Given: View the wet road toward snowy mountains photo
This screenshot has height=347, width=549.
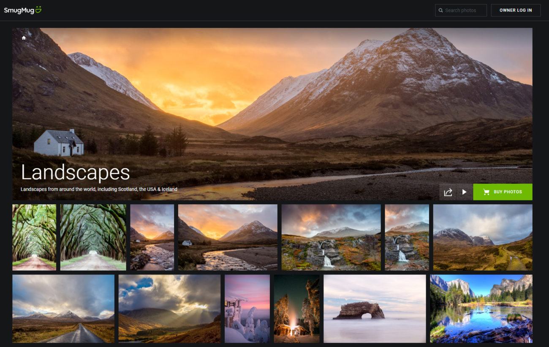Looking at the screenshot, I should (x=63, y=309).
